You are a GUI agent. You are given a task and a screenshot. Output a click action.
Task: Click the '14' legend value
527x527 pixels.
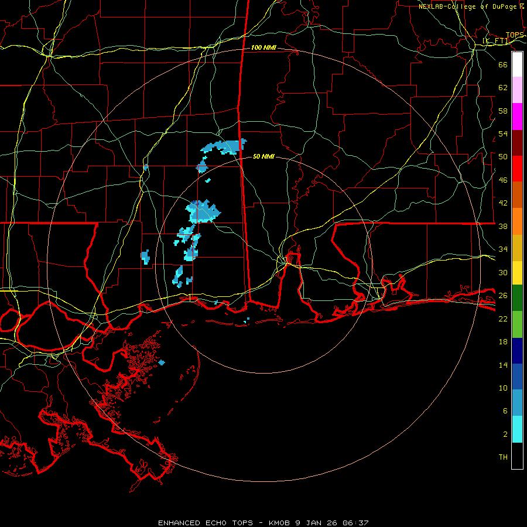pos(503,365)
